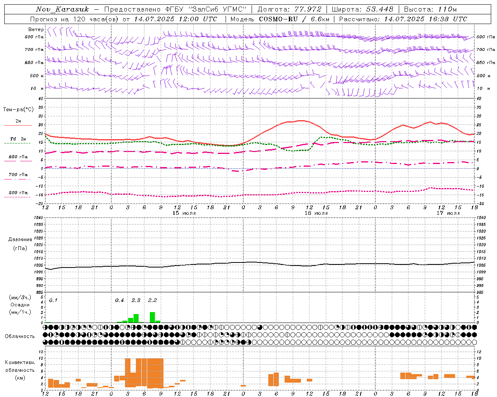Click the red line sample under 2м
The height and width of the screenshot is (397, 497).
[18, 125]
